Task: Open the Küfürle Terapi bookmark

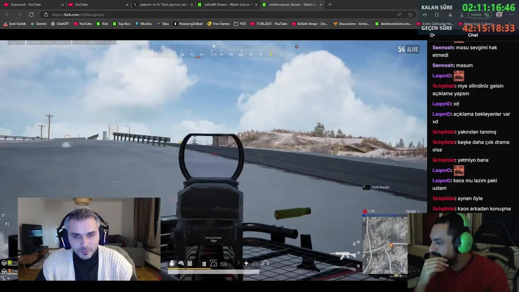Action: point(310,24)
